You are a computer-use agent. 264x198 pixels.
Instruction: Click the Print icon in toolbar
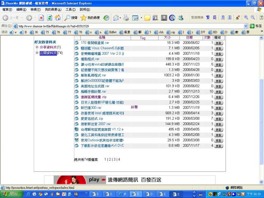point(126,18)
